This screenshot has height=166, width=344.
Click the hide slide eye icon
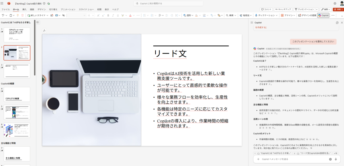[x=64, y=15]
